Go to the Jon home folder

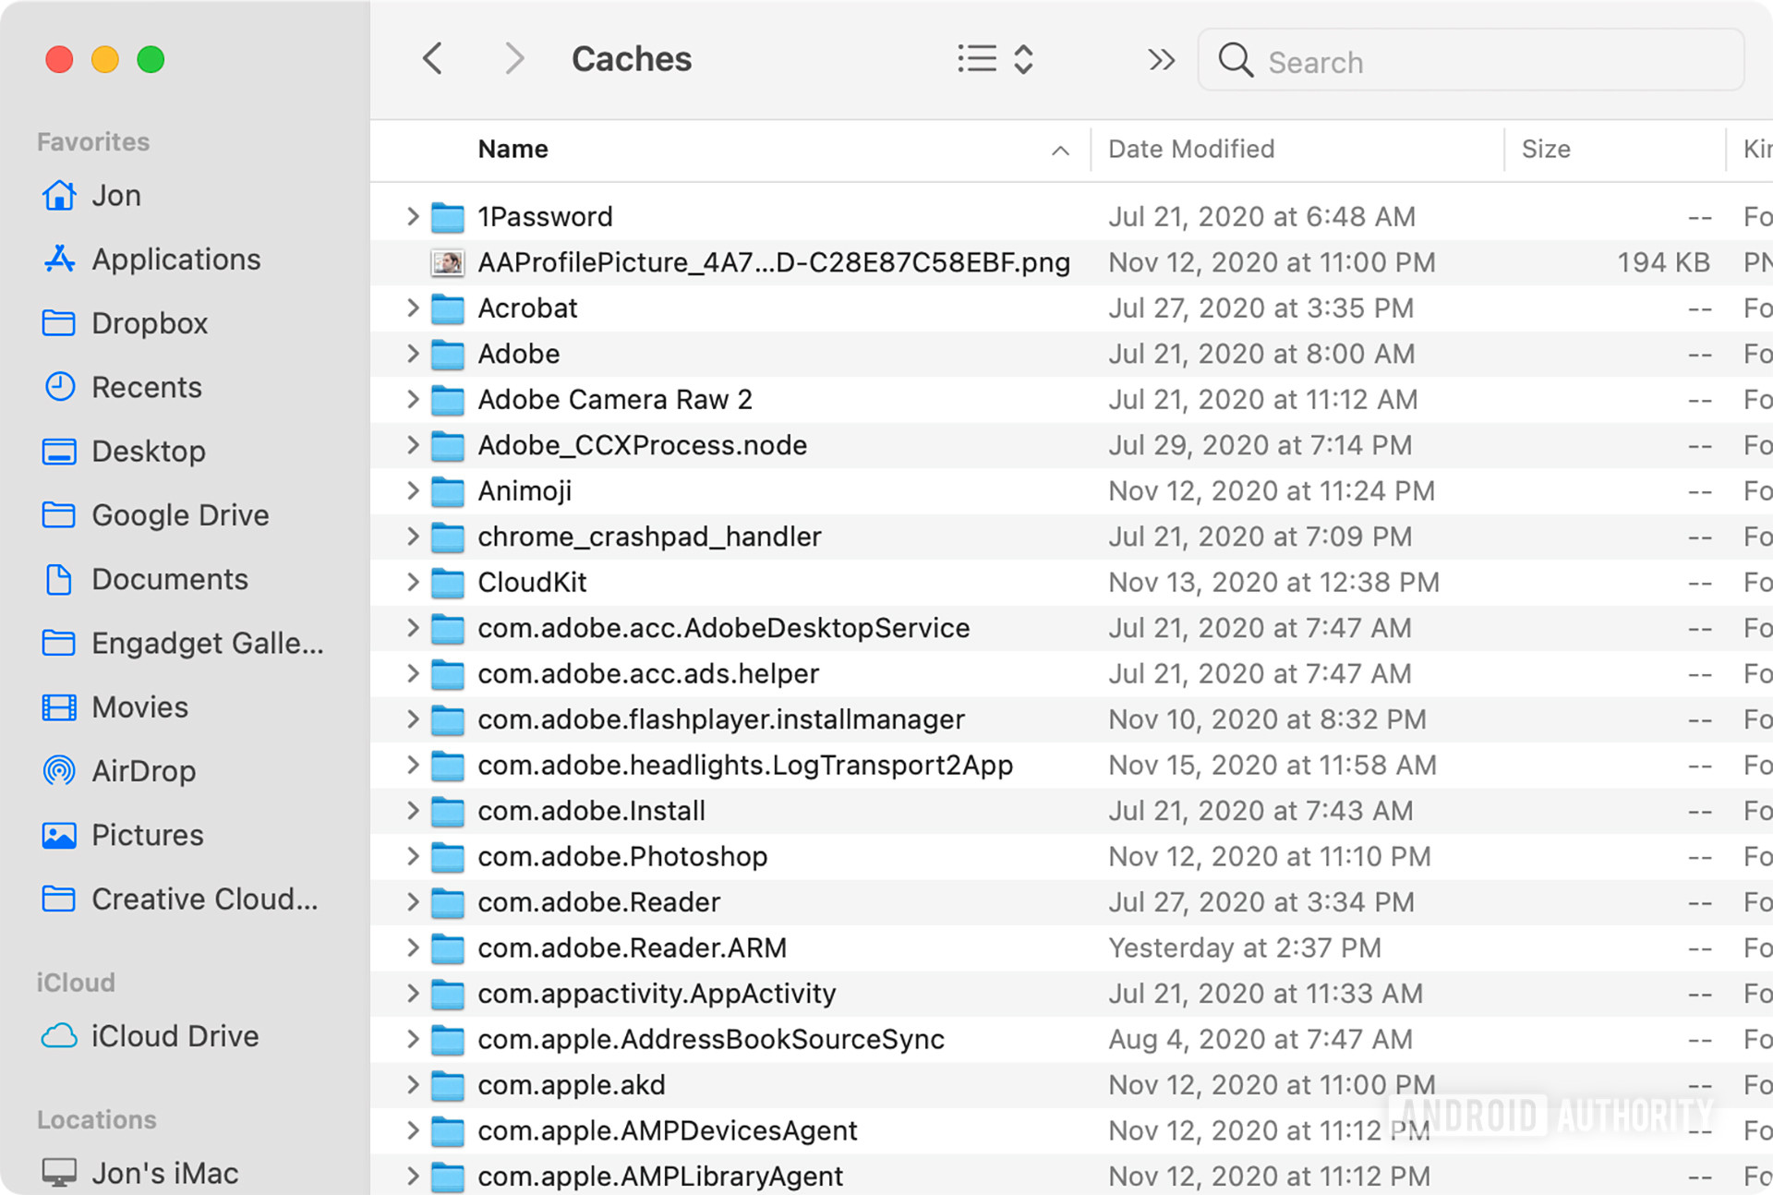[116, 196]
